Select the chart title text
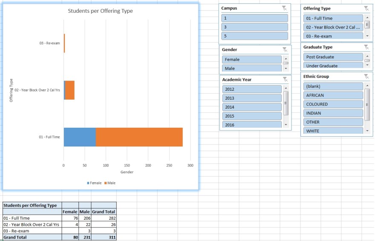 (x=101, y=11)
